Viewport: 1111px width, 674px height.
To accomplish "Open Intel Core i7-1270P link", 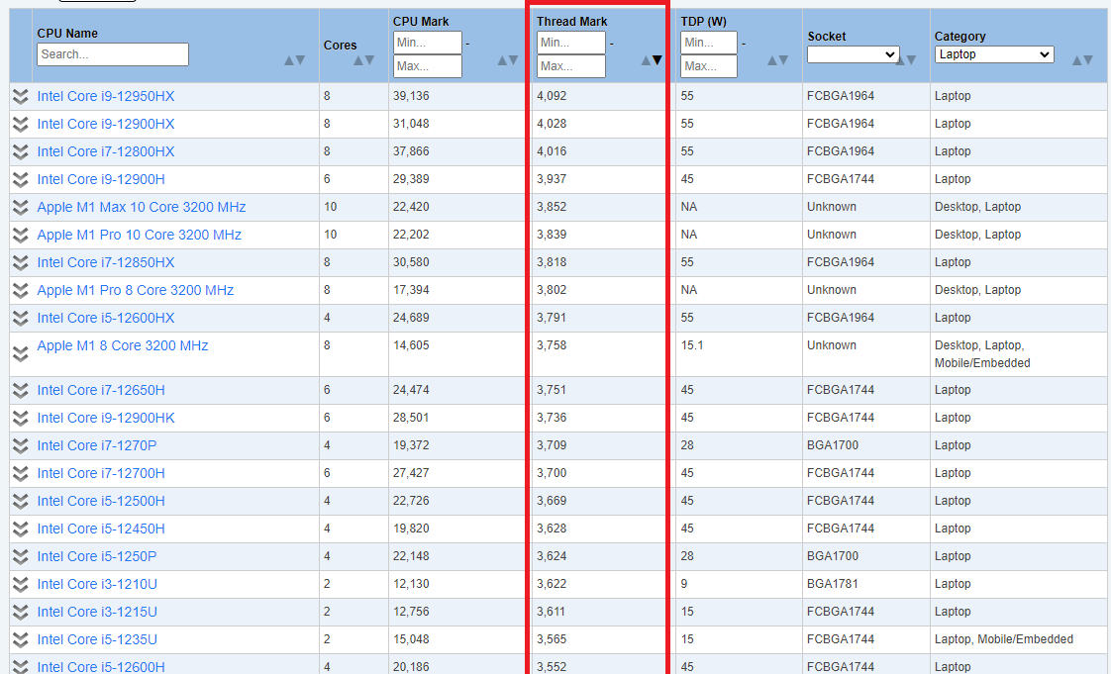I will coord(96,445).
